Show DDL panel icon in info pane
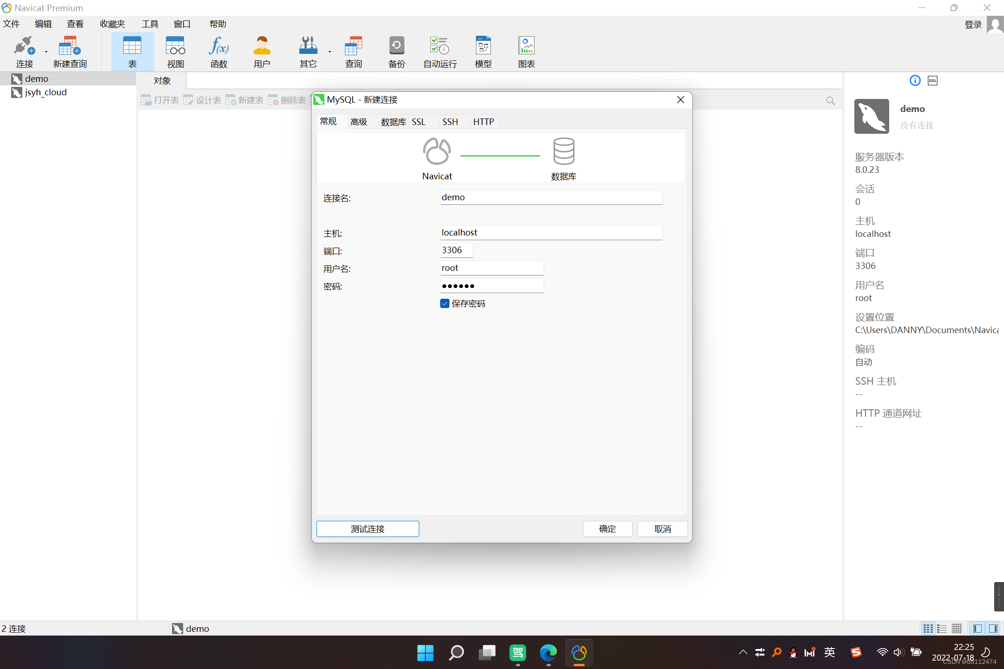 point(932,81)
